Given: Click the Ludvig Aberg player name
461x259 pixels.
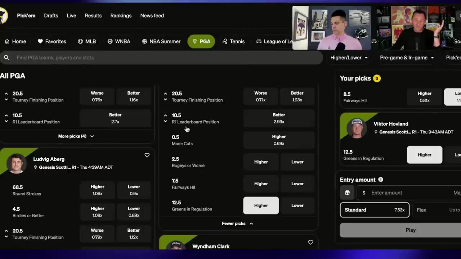Looking at the screenshot, I should pyautogui.click(x=49, y=159).
